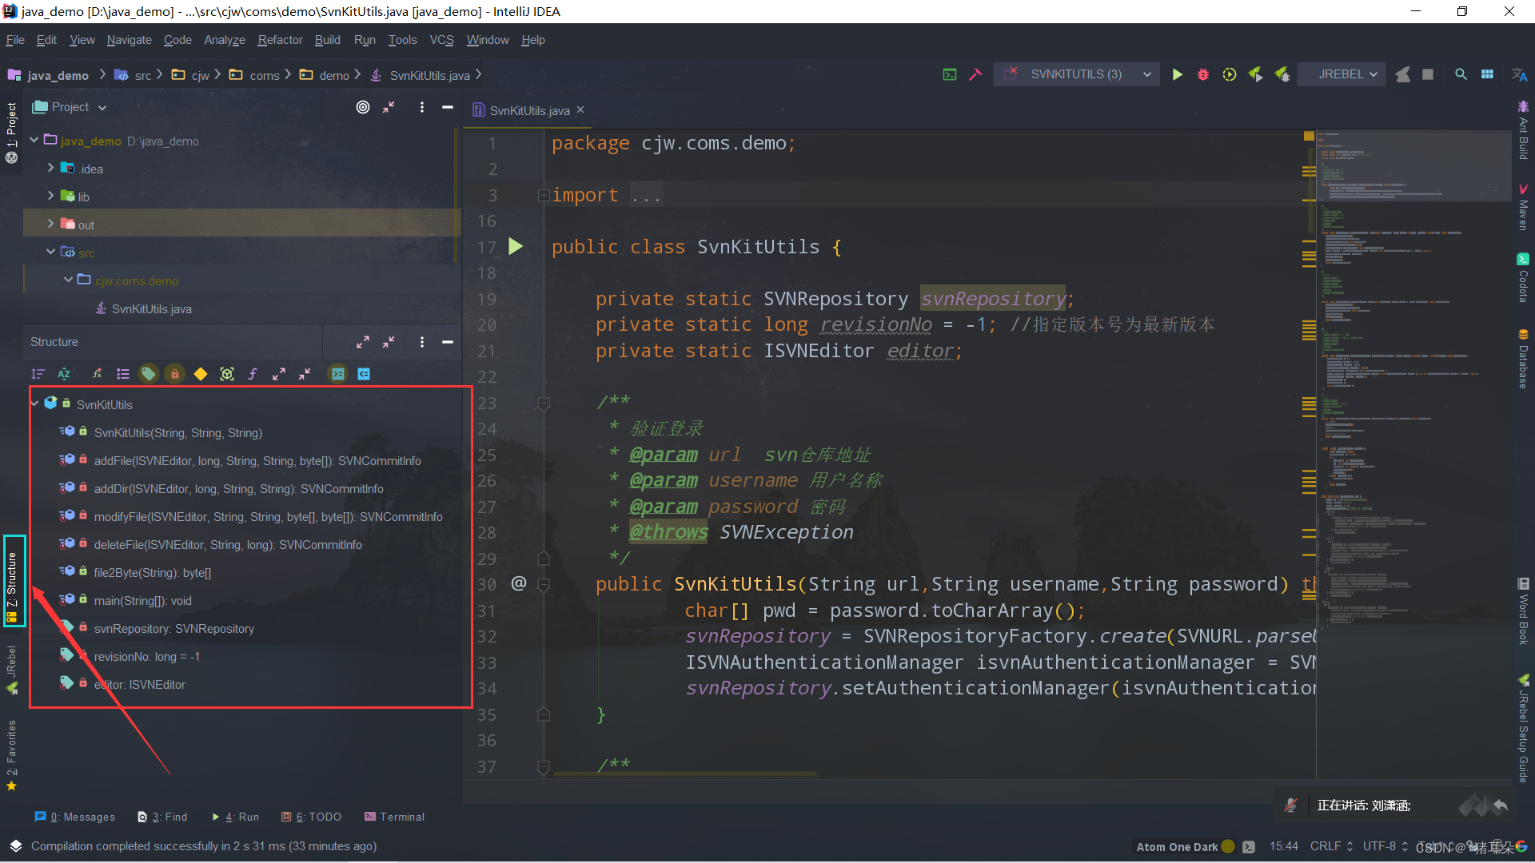The width and height of the screenshot is (1535, 863).
Task: Open the Build menu
Action: tap(327, 40)
